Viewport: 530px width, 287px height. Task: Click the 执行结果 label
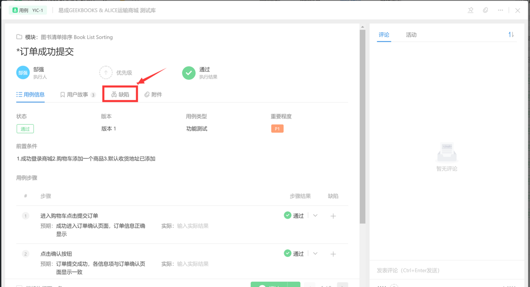pyautogui.click(x=208, y=77)
